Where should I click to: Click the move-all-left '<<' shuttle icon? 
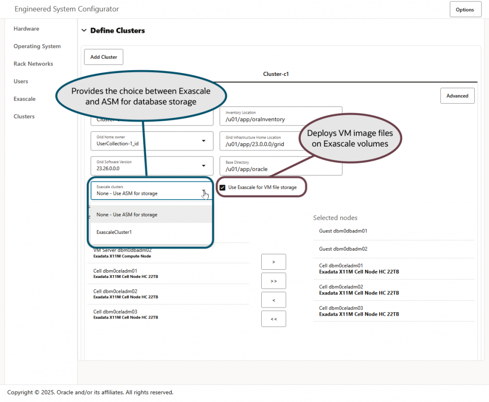point(273,318)
